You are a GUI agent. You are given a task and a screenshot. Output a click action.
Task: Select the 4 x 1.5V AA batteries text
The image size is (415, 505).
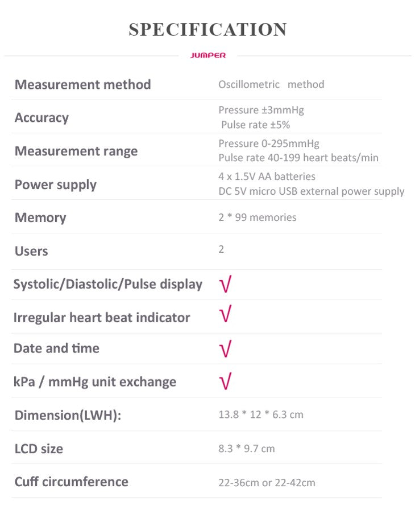coord(267,176)
